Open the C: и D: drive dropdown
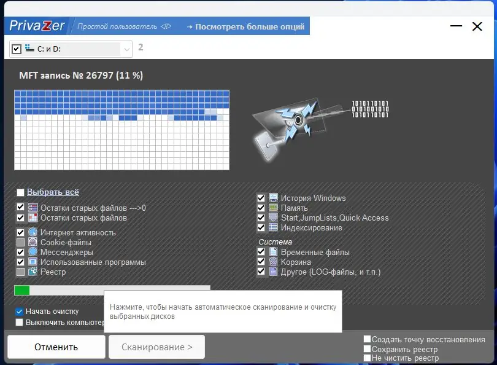497x365 pixels. (x=126, y=49)
